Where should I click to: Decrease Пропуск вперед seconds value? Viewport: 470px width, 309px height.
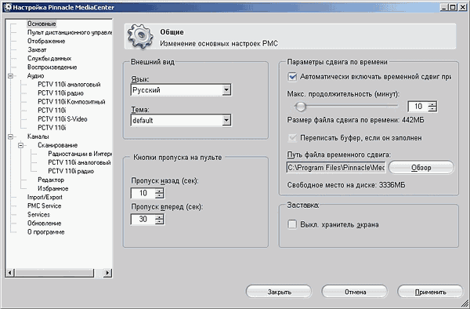(160, 221)
